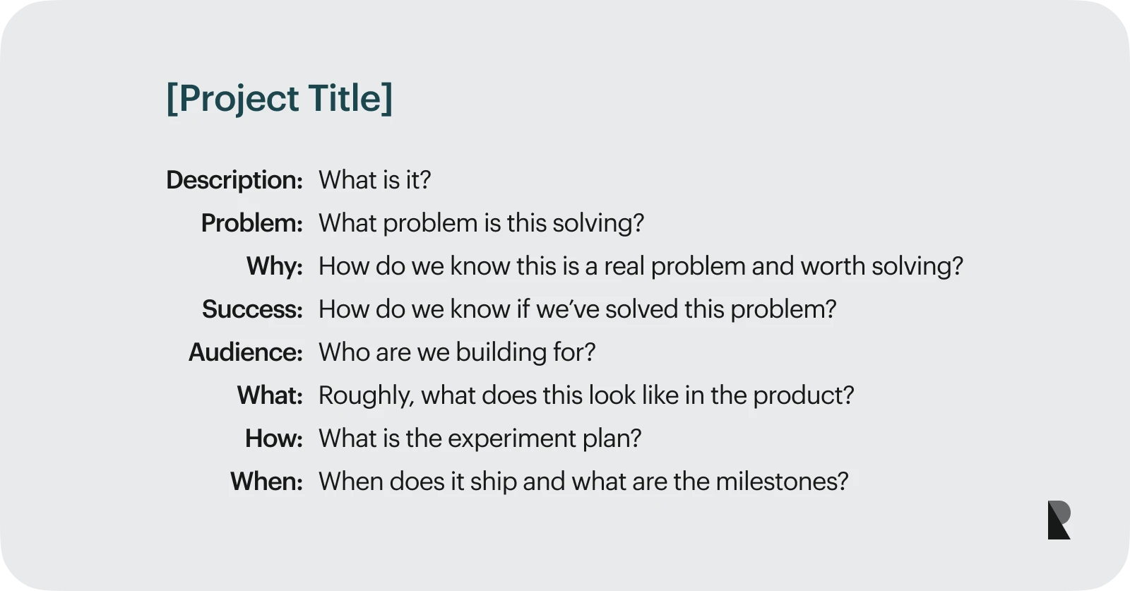Click the word "product" in What row
Image resolution: width=1130 pixels, height=591 pixels.
coord(802,395)
